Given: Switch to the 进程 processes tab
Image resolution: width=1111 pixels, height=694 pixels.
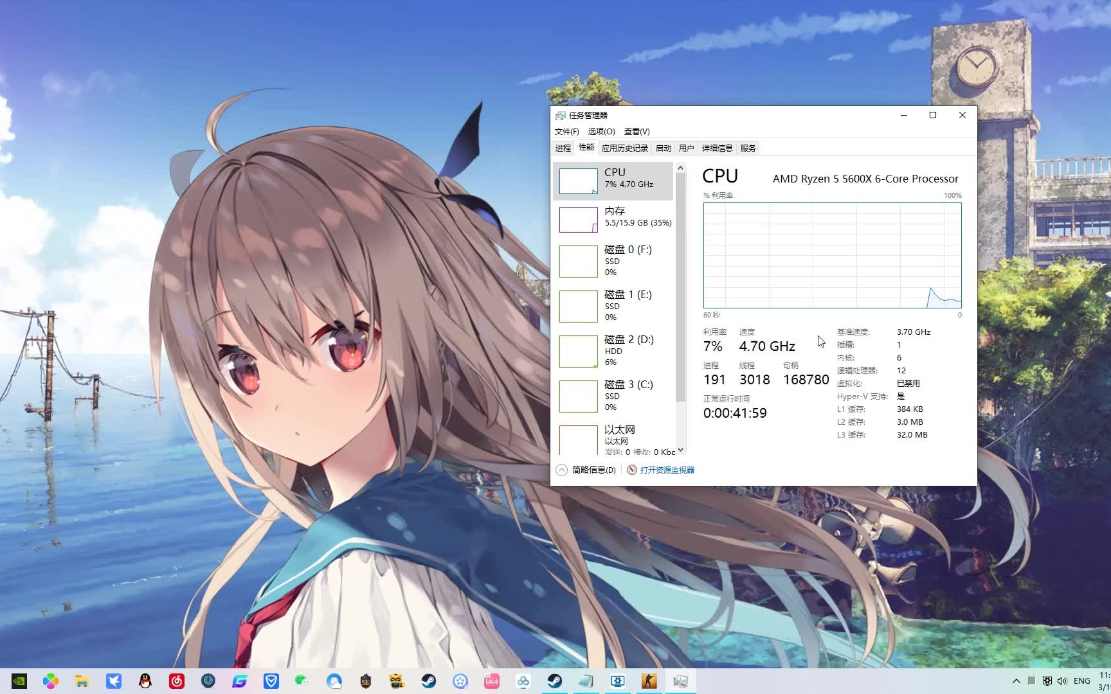Looking at the screenshot, I should pyautogui.click(x=563, y=147).
